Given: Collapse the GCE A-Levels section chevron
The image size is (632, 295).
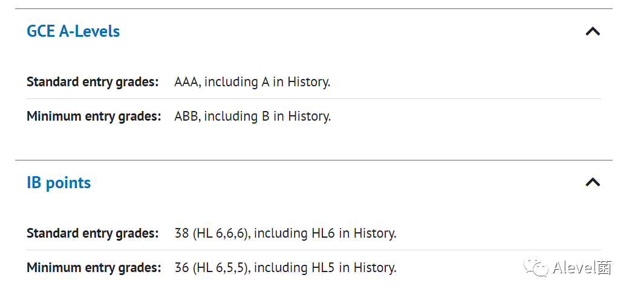Looking at the screenshot, I should 593,31.
